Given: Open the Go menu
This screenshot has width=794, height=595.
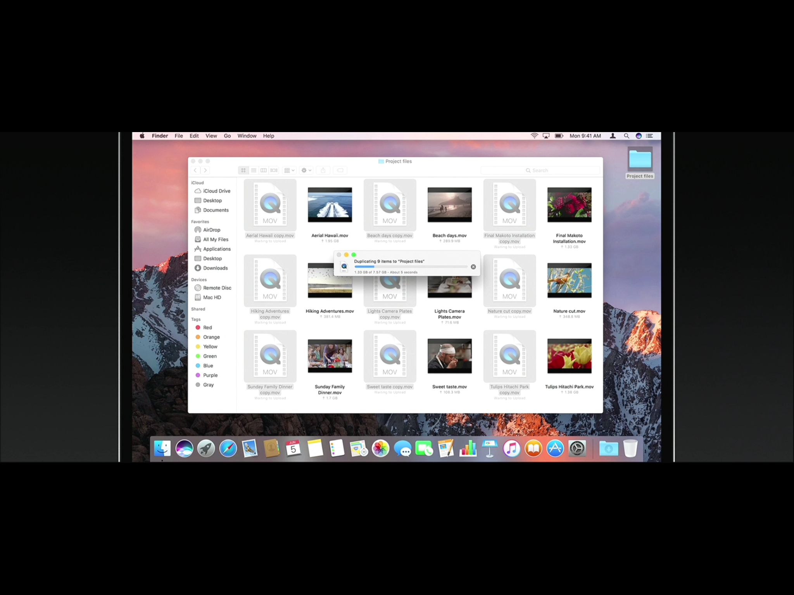Looking at the screenshot, I should [227, 136].
